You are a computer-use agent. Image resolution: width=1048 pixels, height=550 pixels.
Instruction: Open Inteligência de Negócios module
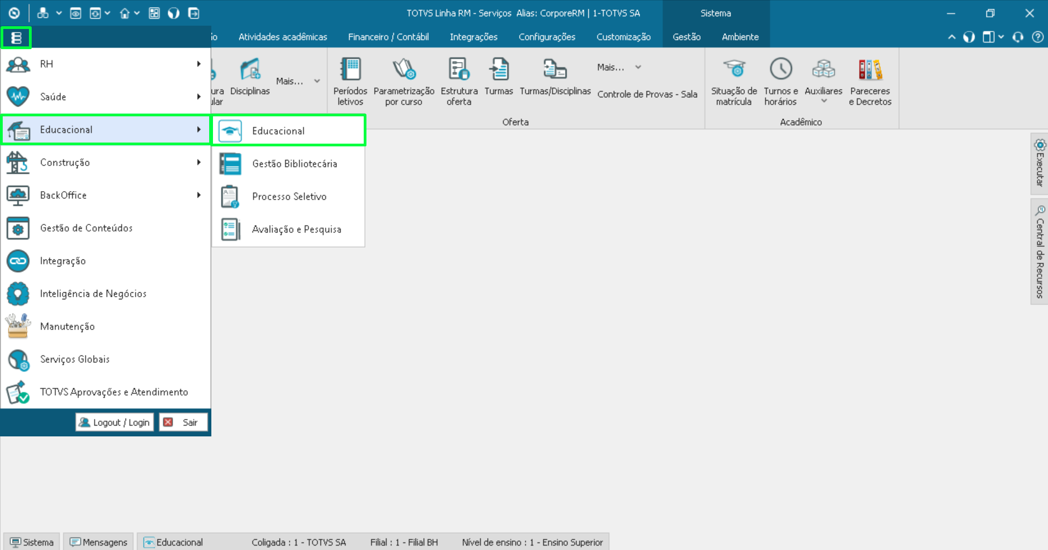pos(106,293)
